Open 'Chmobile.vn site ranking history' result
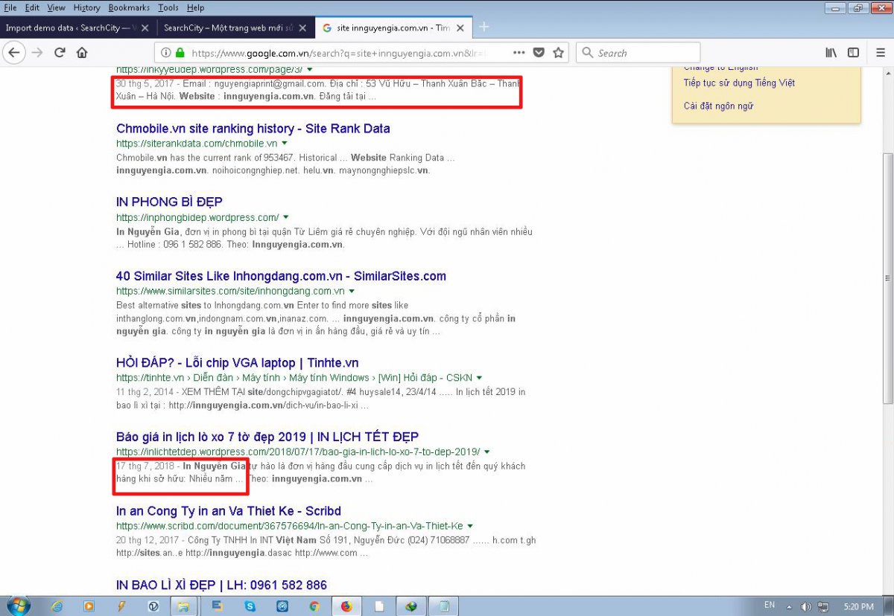This screenshot has height=616, width=894. click(x=253, y=129)
